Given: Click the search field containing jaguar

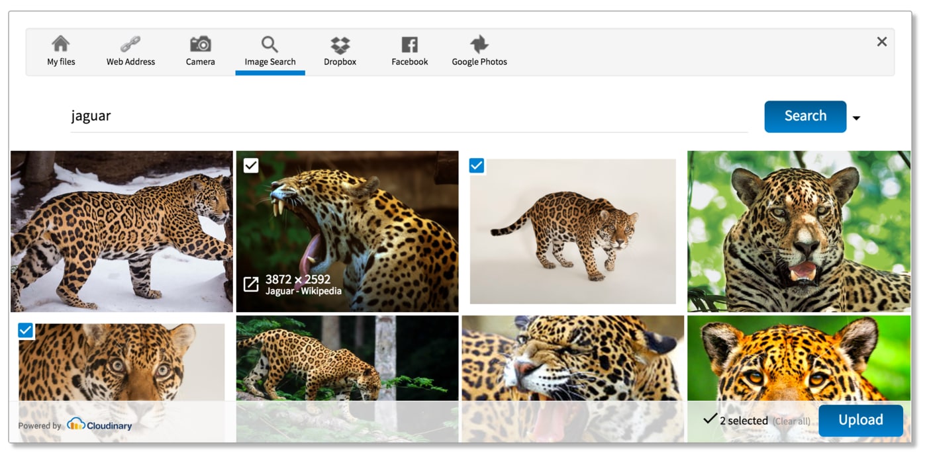Looking at the screenshot, I should click(x=409, y=116).
